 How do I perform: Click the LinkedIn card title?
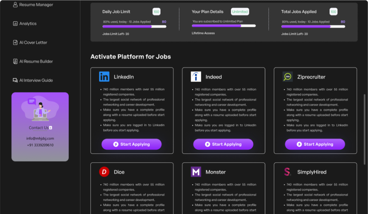[124, 77]
